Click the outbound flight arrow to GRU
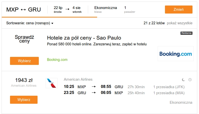199x114 pixels. [x=94, y=87]
